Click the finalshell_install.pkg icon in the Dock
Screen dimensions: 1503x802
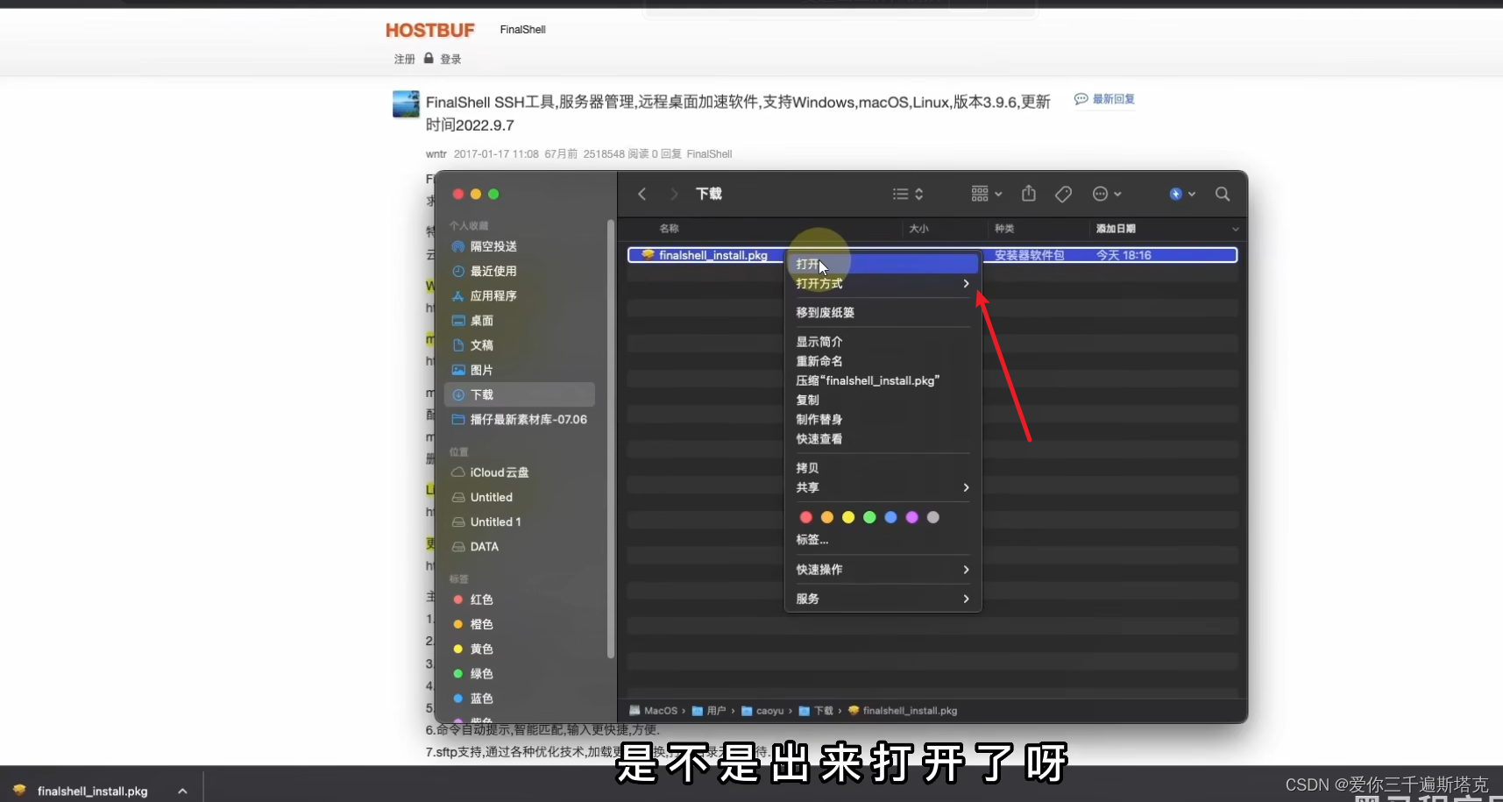19,790
